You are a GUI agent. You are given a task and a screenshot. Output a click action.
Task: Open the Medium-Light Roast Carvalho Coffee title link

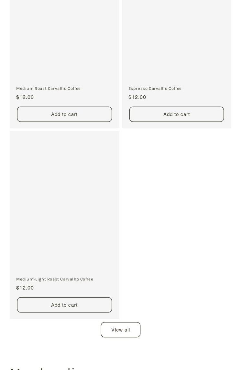[x=55, y=279]
